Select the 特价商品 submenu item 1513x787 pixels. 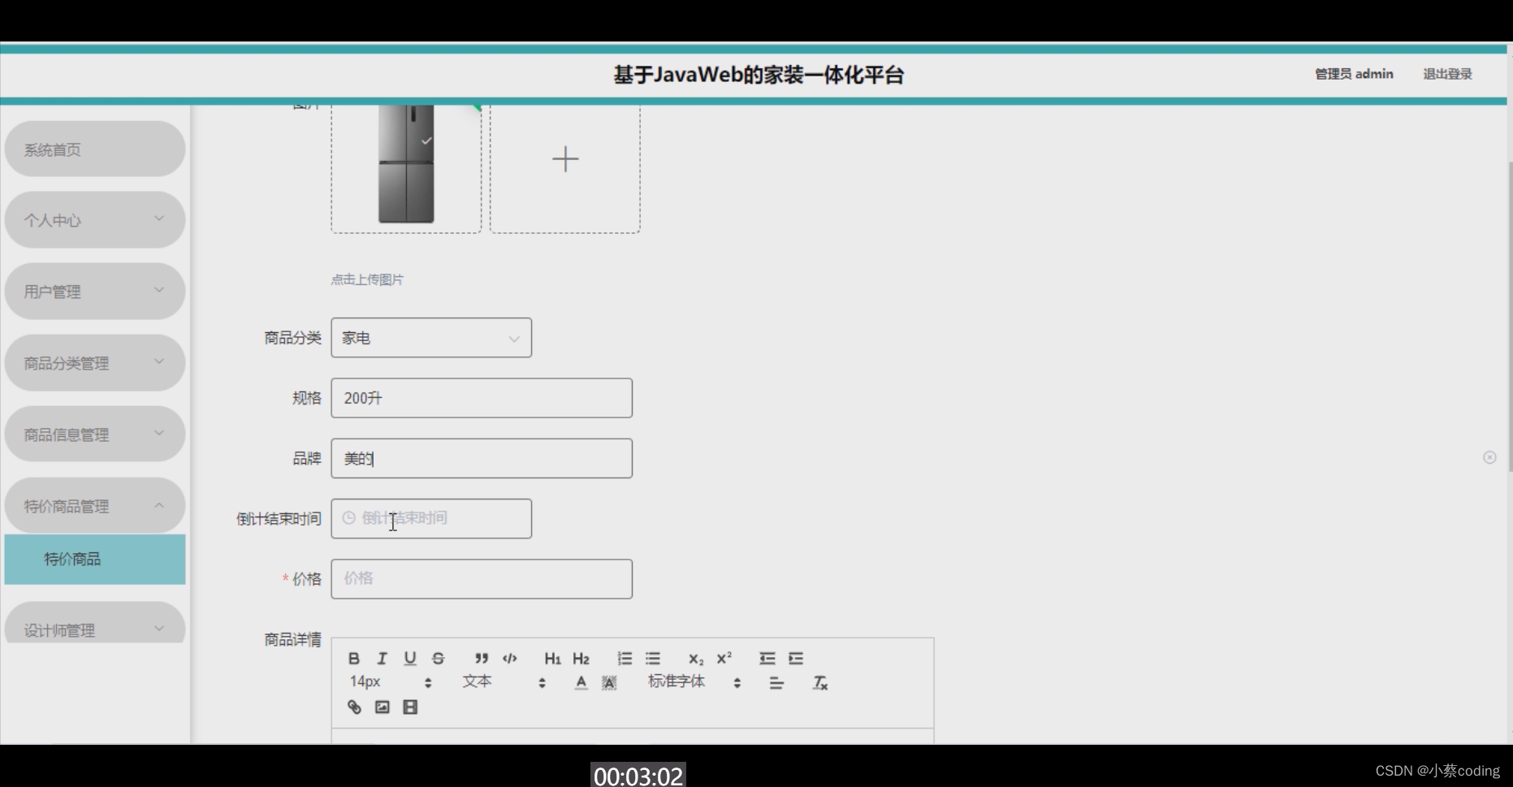(x=95, y=560)
